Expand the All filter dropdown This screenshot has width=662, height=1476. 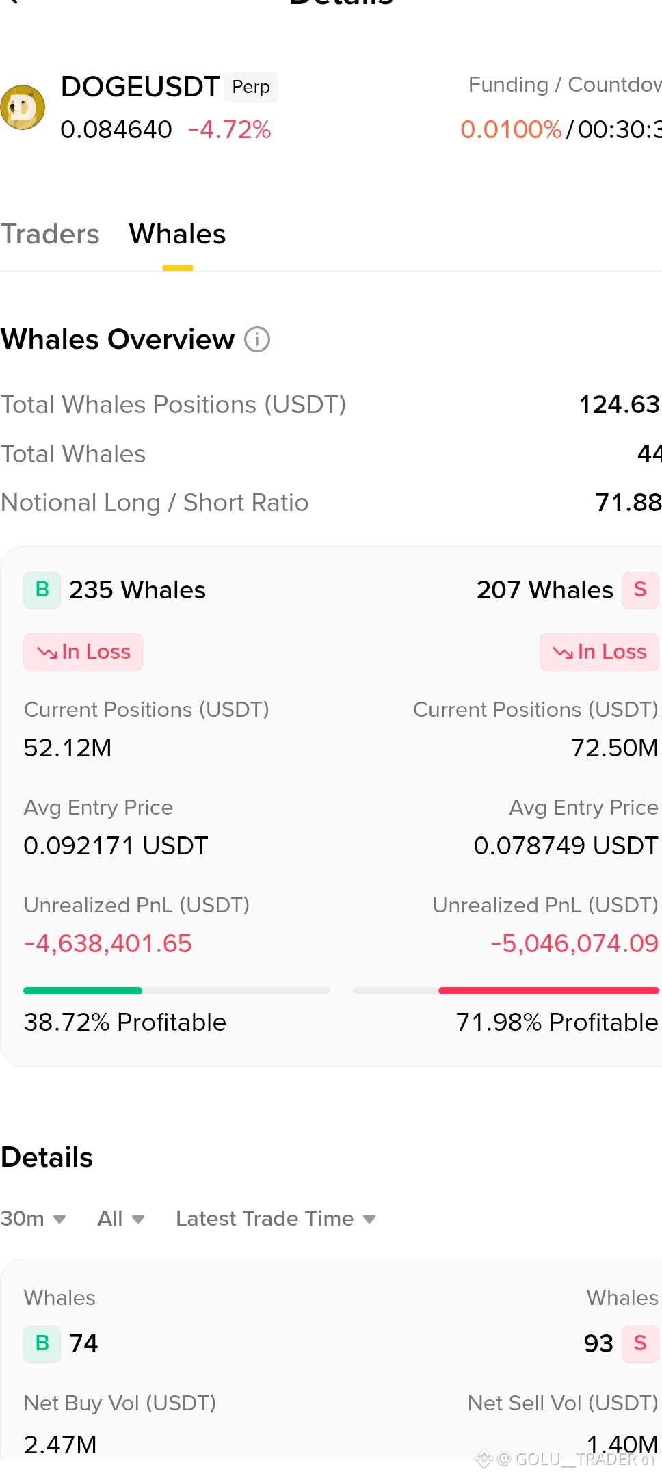click(x=121, y=1218)
